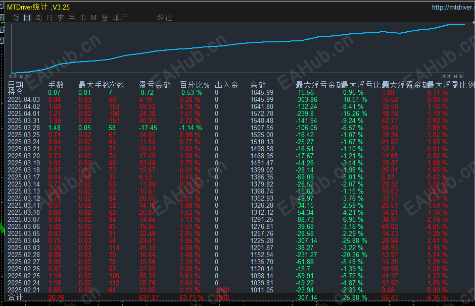Click the trade count 161
This screenshot has width=475, height=306.
click(x=114, y=120)
